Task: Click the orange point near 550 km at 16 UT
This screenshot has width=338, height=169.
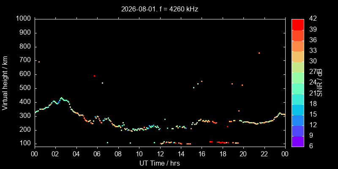Action: pyautogui.click(x=202, y=81)
